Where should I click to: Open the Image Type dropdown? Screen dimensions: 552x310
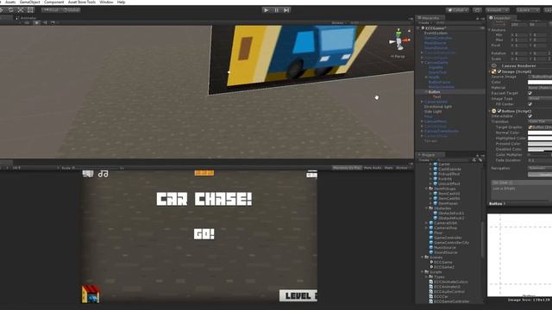click(540, 99)
